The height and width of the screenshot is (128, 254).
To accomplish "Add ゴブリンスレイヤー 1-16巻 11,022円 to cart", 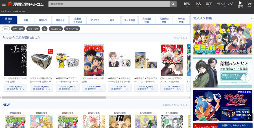I will point(172,88).
